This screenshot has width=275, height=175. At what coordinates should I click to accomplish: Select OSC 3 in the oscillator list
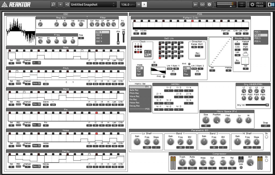point(102,38)
